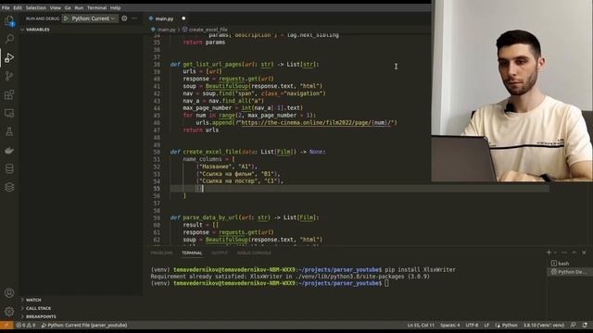Click the "return urls" line in editor
The image size is (593, 333).
200,129
